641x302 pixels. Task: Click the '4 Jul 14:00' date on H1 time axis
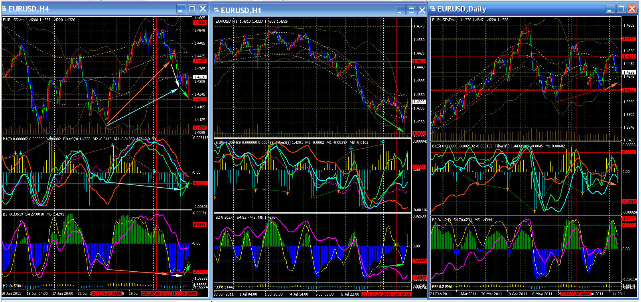299,294
